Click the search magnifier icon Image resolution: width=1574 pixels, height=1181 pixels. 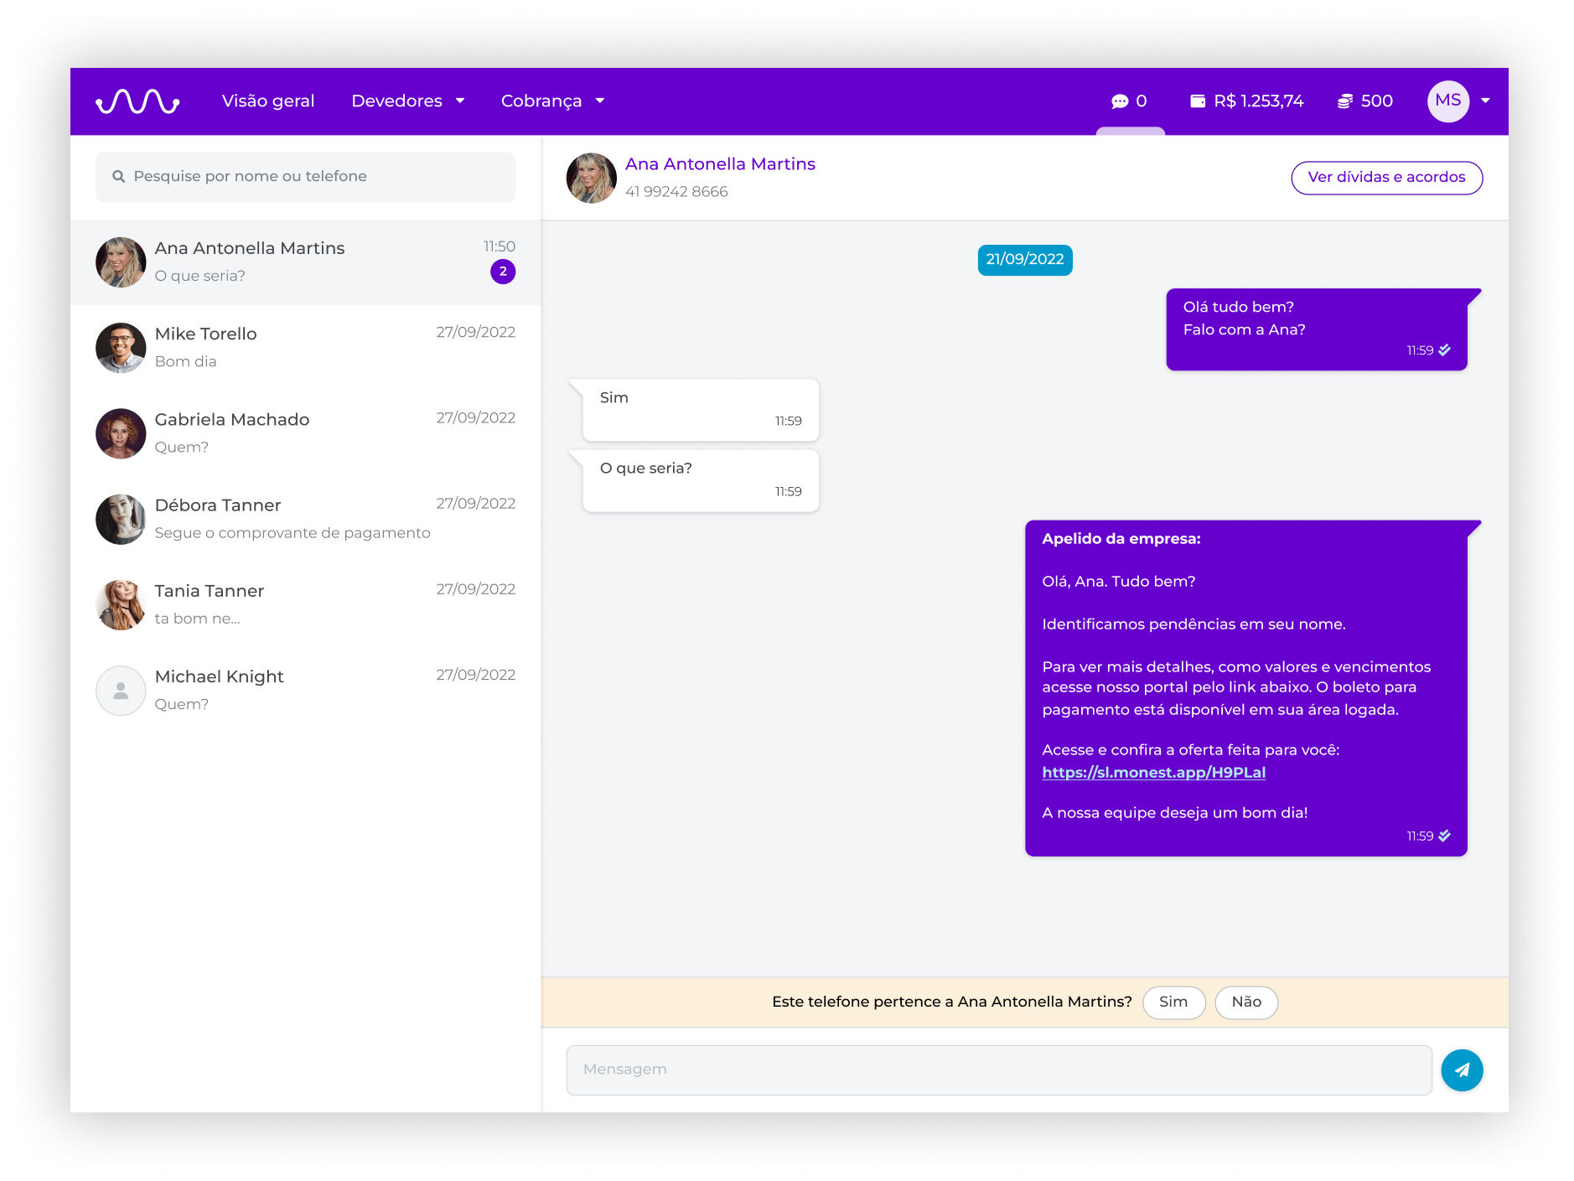(x=119, y=177)
